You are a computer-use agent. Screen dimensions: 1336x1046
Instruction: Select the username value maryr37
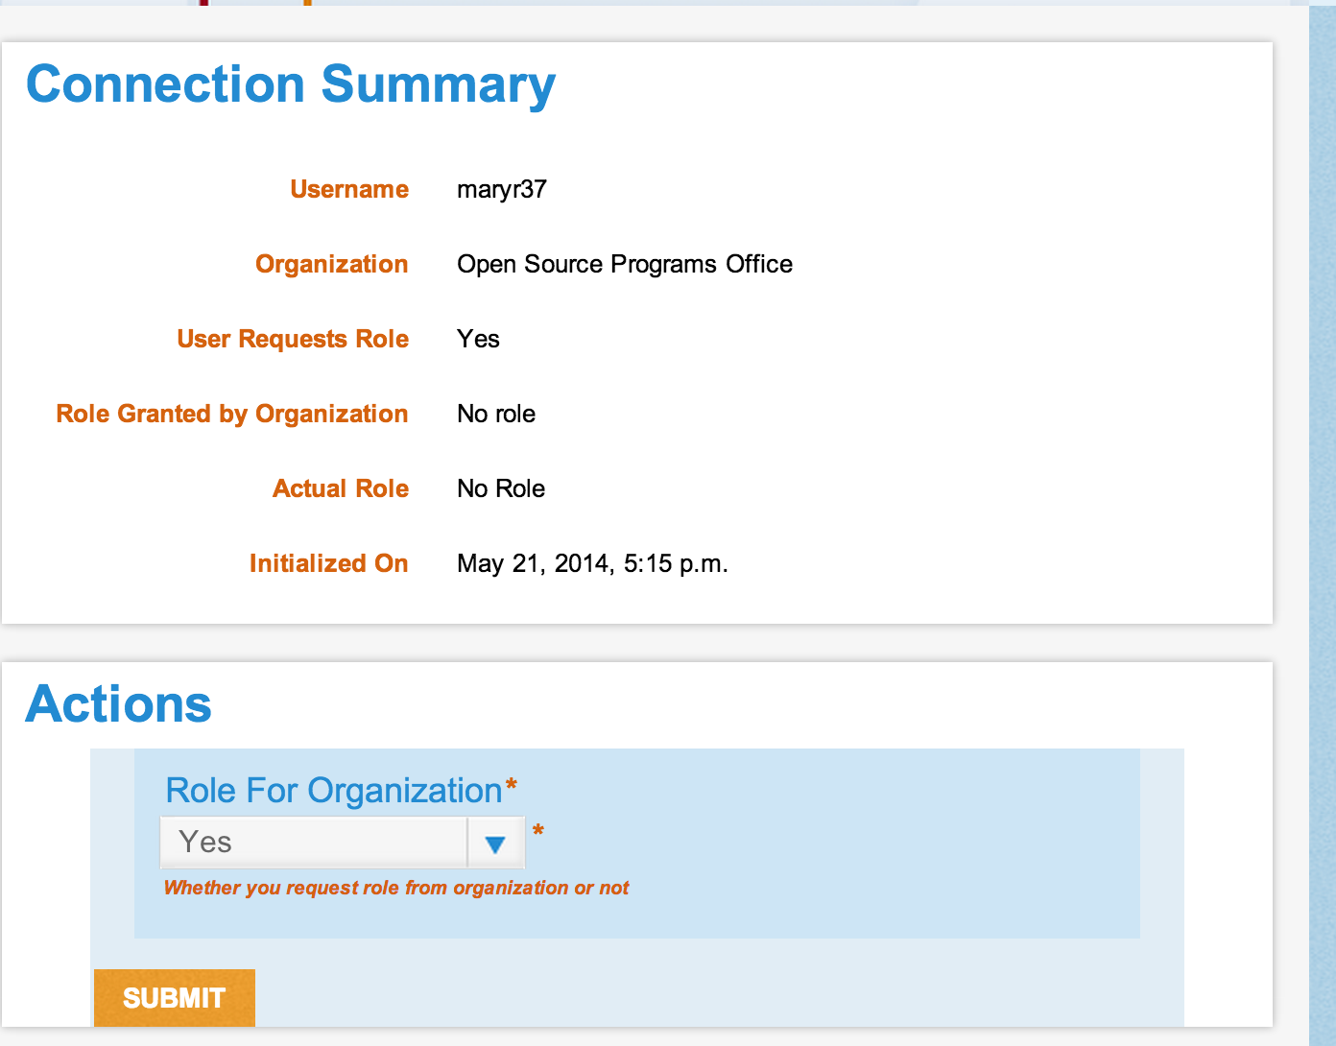click(x=502, y=189)
